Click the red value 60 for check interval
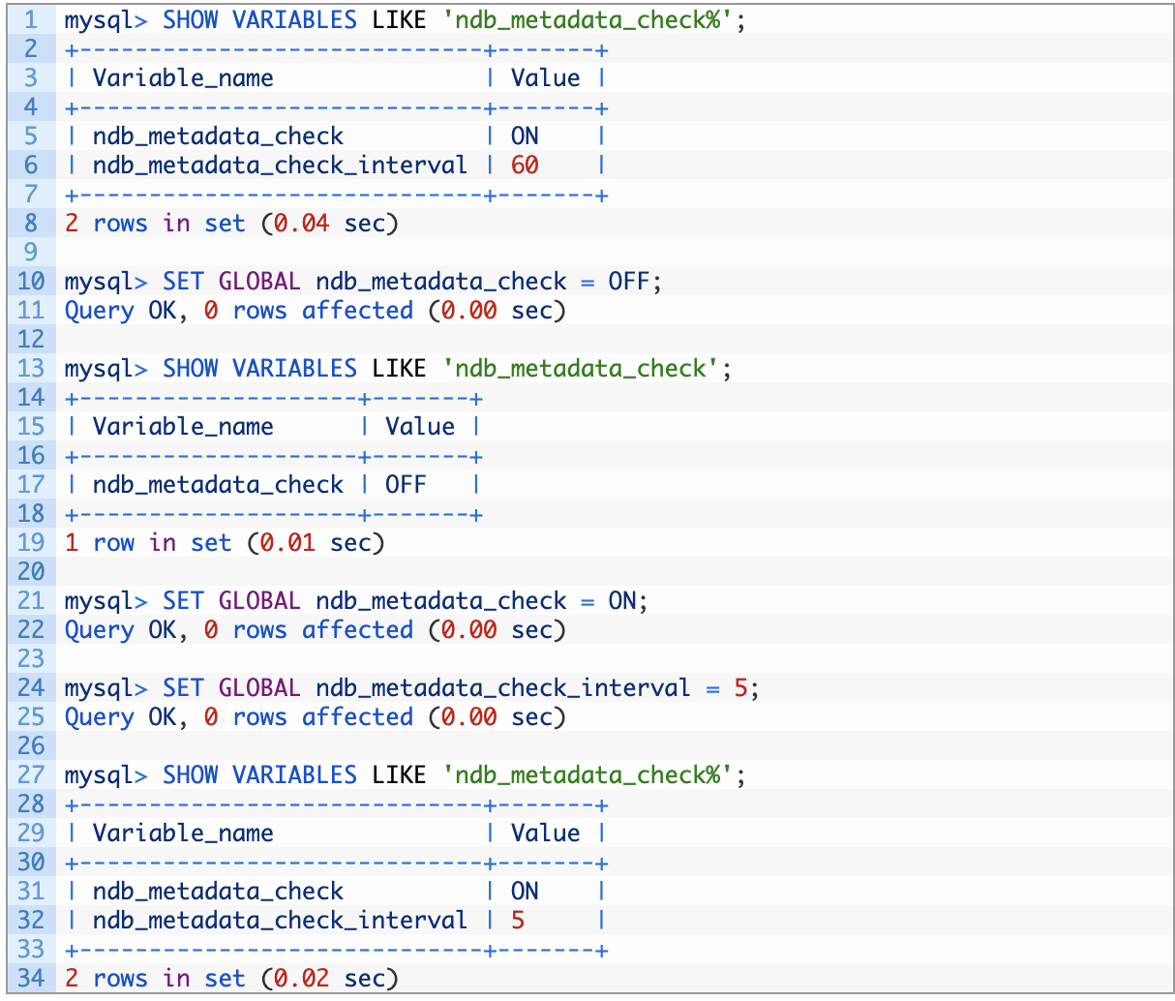Image resolution: width=1175 pixels, height=1001 pixels. click(x=525, y=166)
